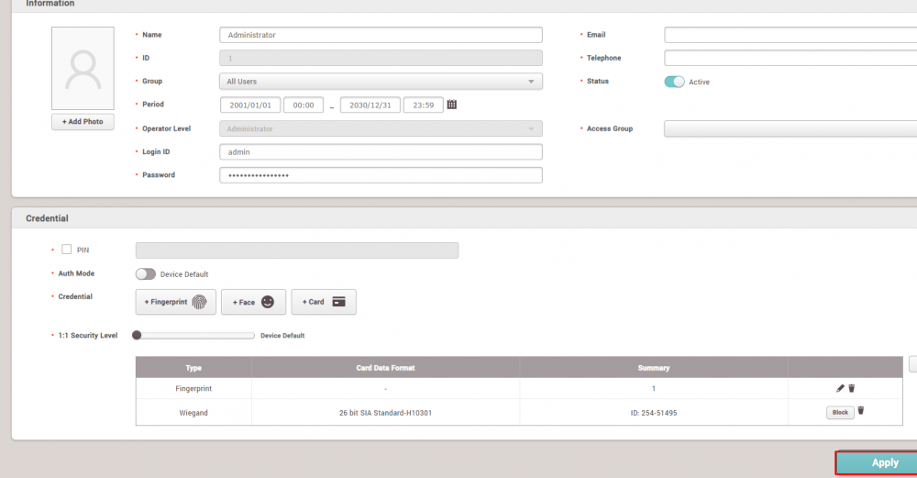This screenshot has height=478, width=917.
Task: Click the calendar icon beside Period
Action: (451, 105)
